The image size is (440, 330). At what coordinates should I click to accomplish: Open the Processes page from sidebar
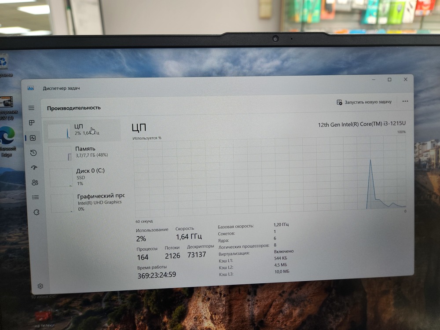(32, 123)
